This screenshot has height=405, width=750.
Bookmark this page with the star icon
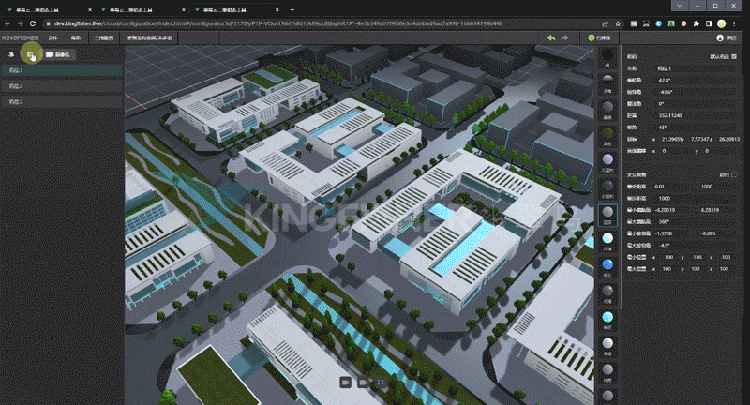pos(618,23)
